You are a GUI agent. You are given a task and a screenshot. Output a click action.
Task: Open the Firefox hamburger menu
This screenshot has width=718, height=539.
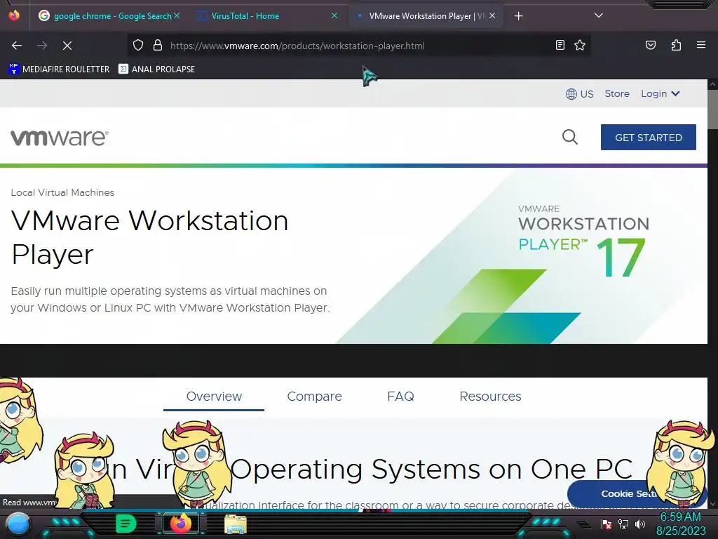(x=700, y=45)
